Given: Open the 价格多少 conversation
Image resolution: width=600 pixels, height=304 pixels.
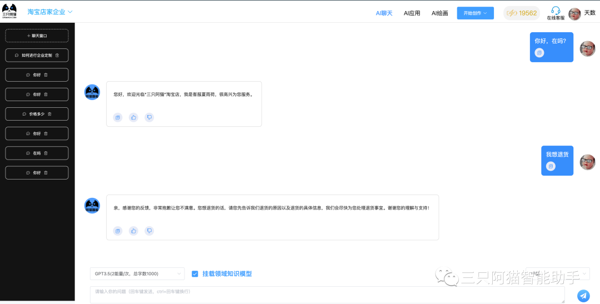Looking at the screenshot, I should 37,114.
